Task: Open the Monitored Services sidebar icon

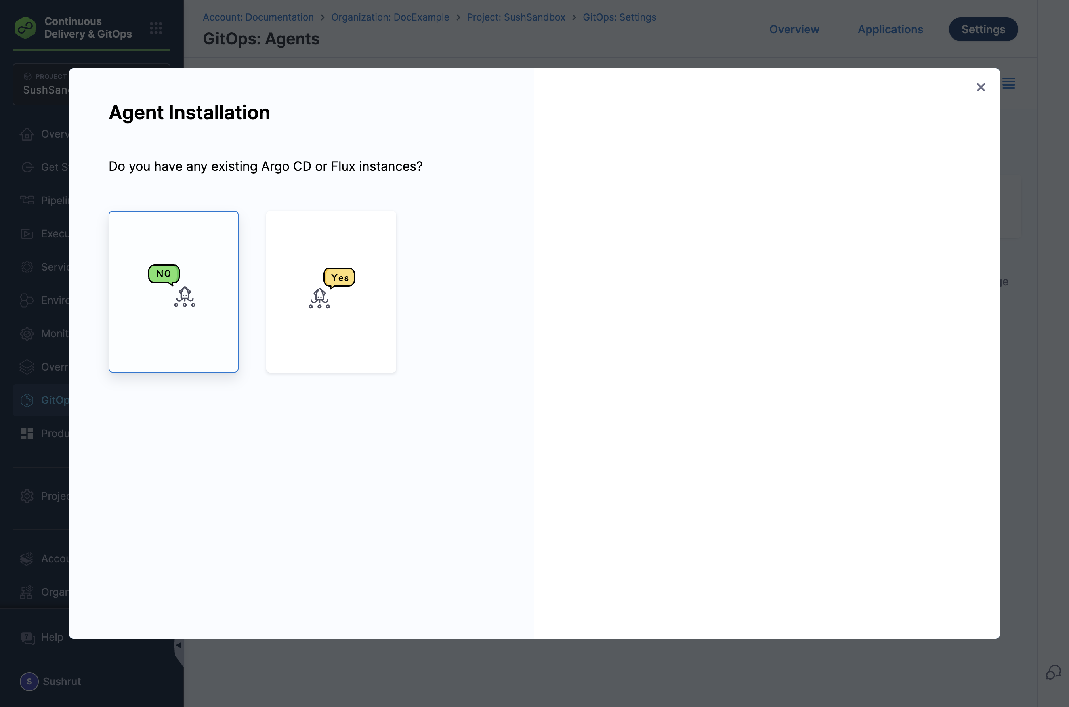Action: pos(27,334)
